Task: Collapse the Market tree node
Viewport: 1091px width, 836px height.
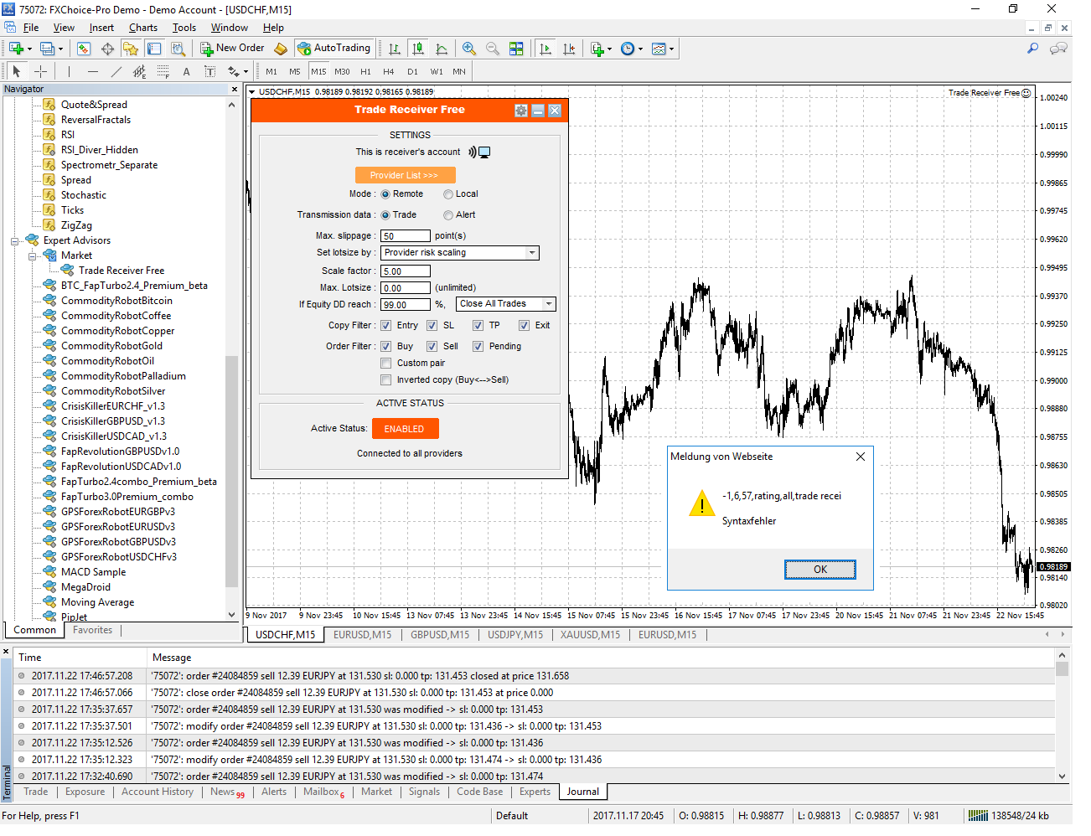Action: click(32, 256)
